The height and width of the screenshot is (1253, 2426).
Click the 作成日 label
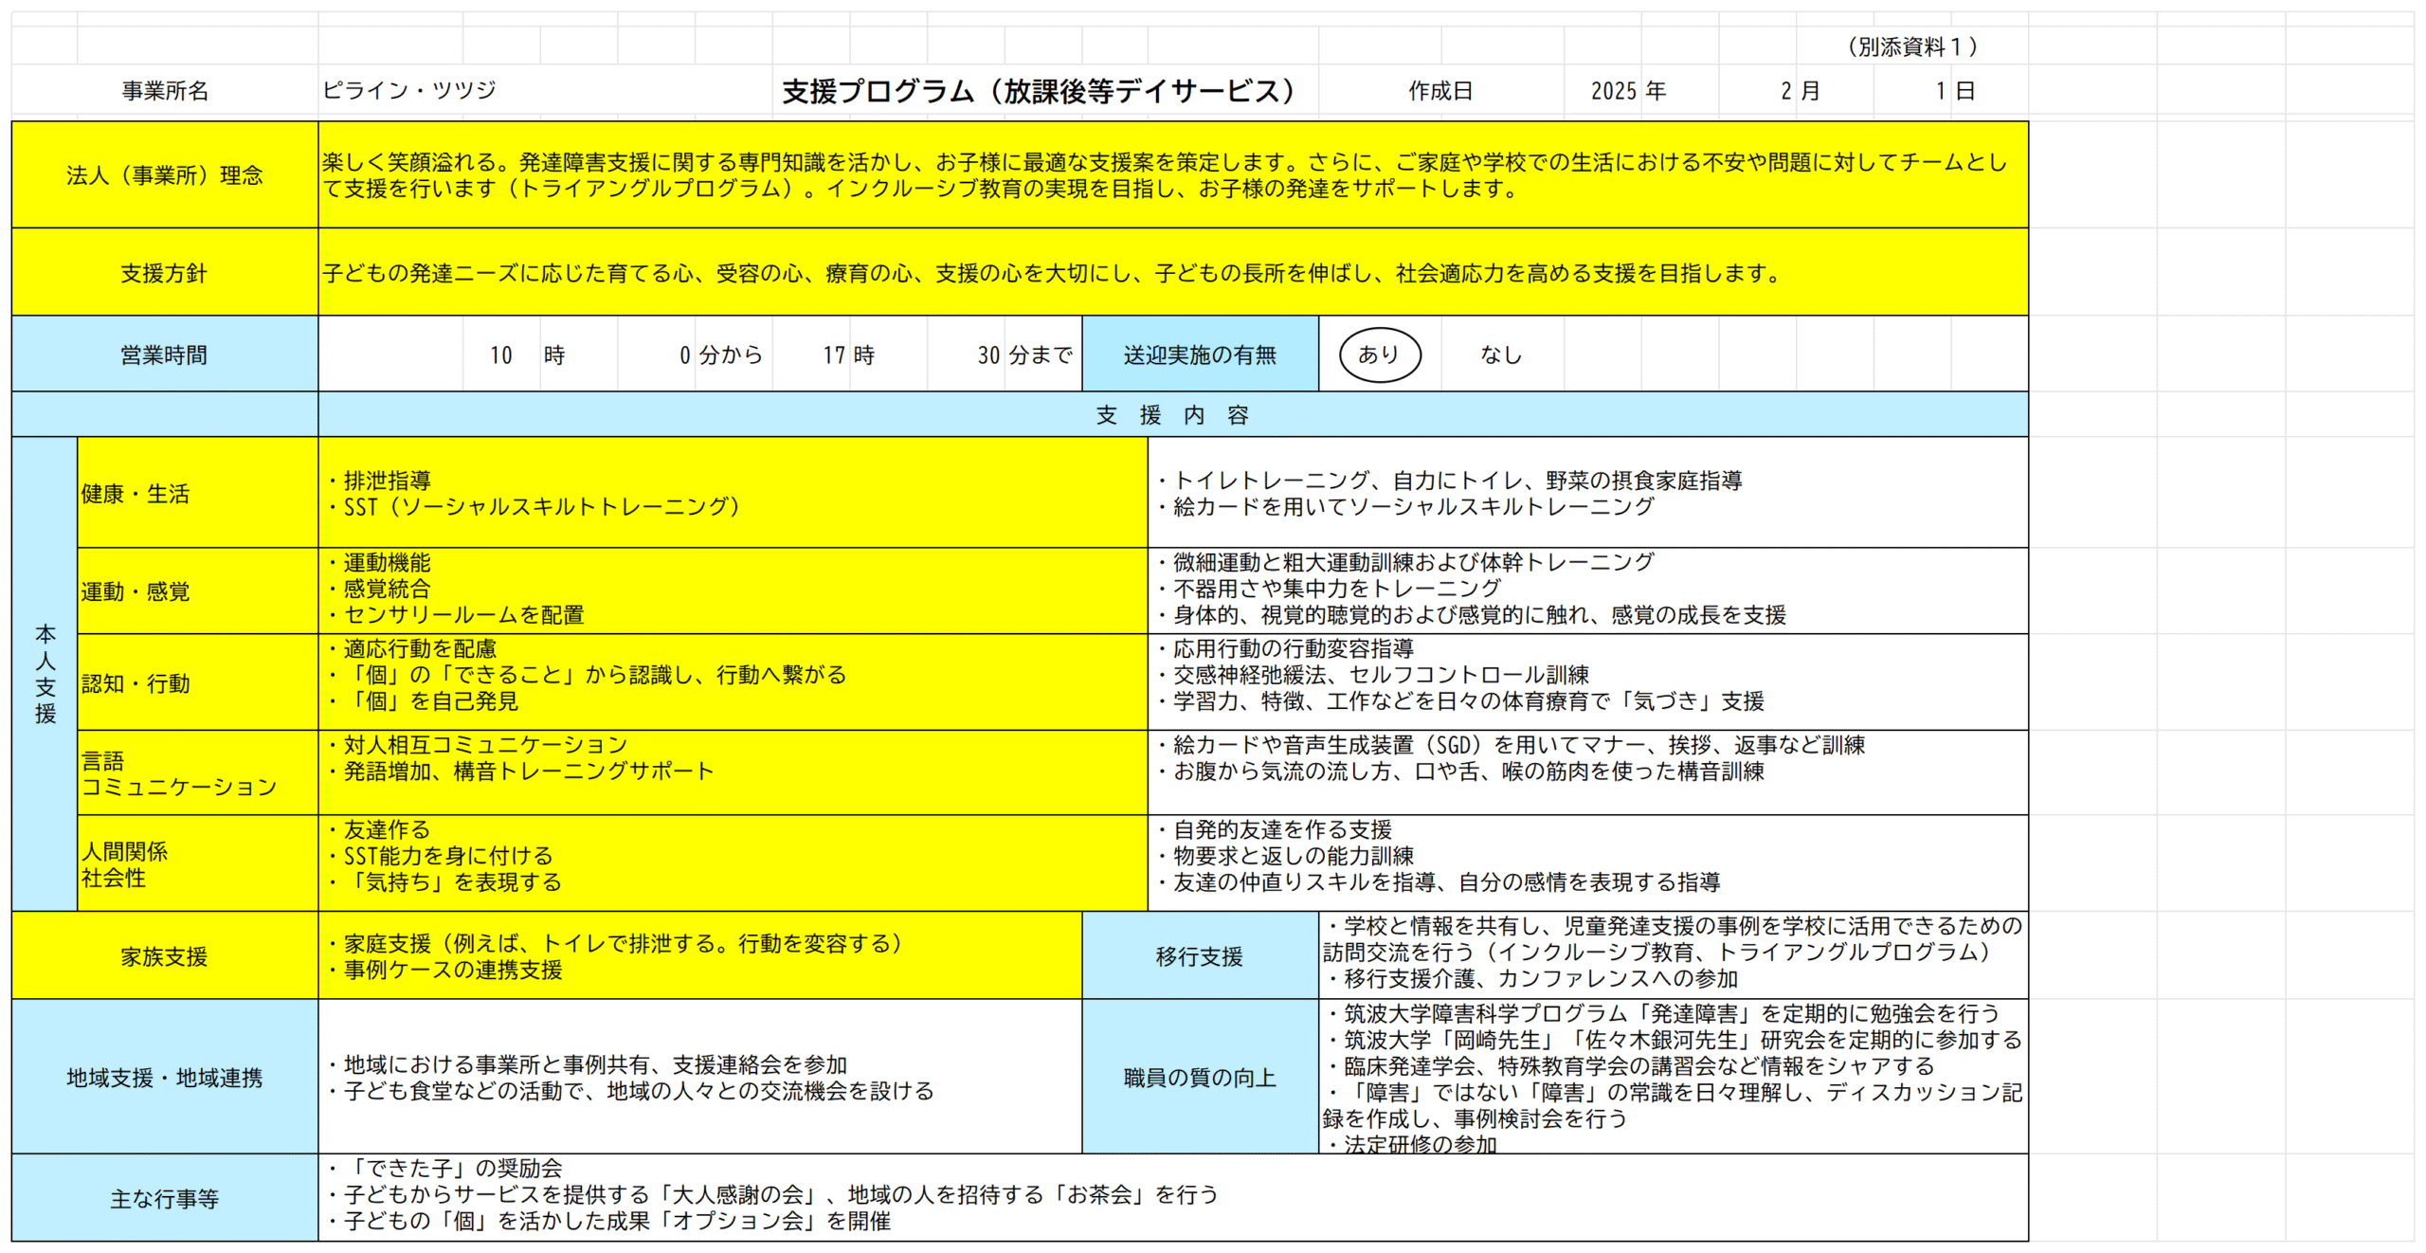1440,91
